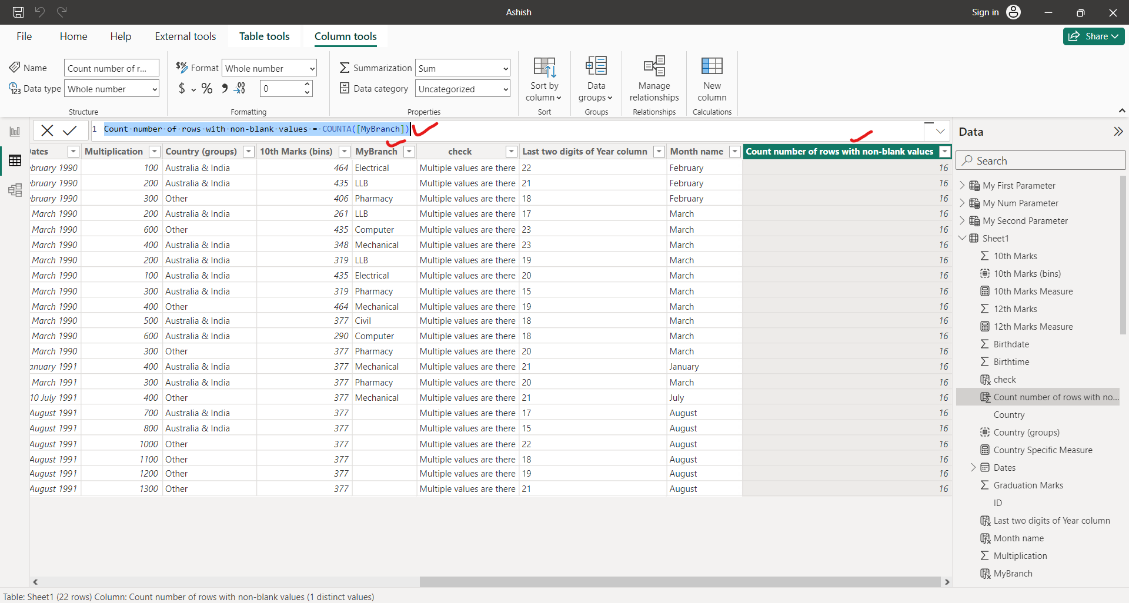
Task: Open Multiplication column filter dropdown
Action: [154, 152]
